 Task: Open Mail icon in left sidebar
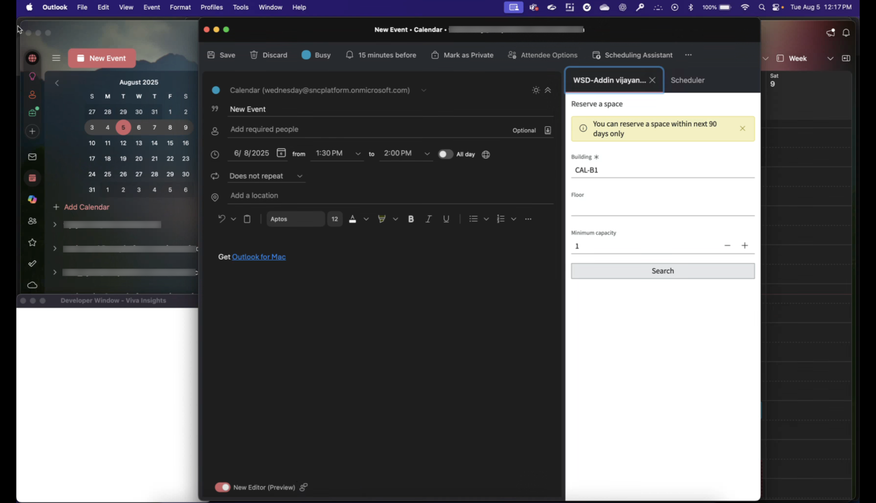[x=32, y=157]
